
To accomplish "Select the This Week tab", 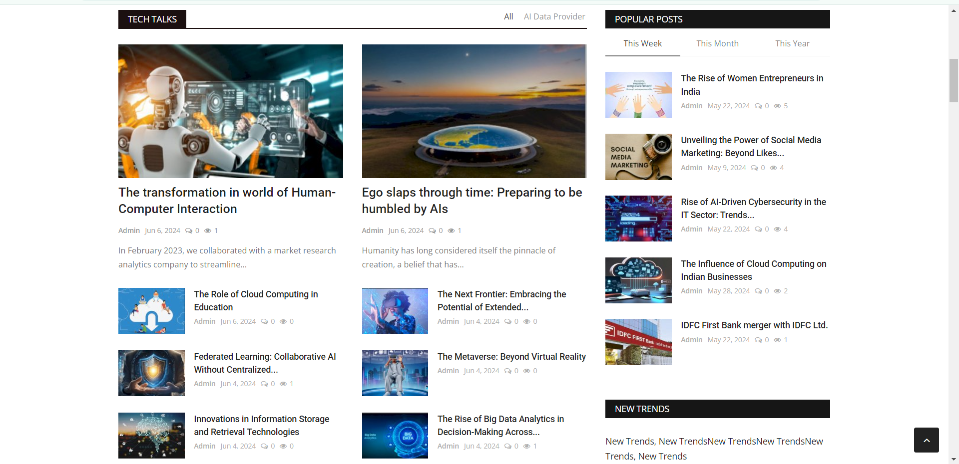I will pyautogui.click(x=642, y=43).
